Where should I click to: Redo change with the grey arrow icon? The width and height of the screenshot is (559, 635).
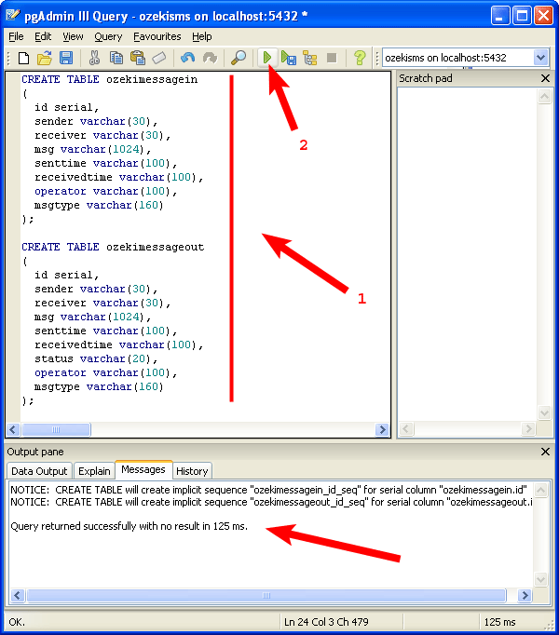[210, 59]
